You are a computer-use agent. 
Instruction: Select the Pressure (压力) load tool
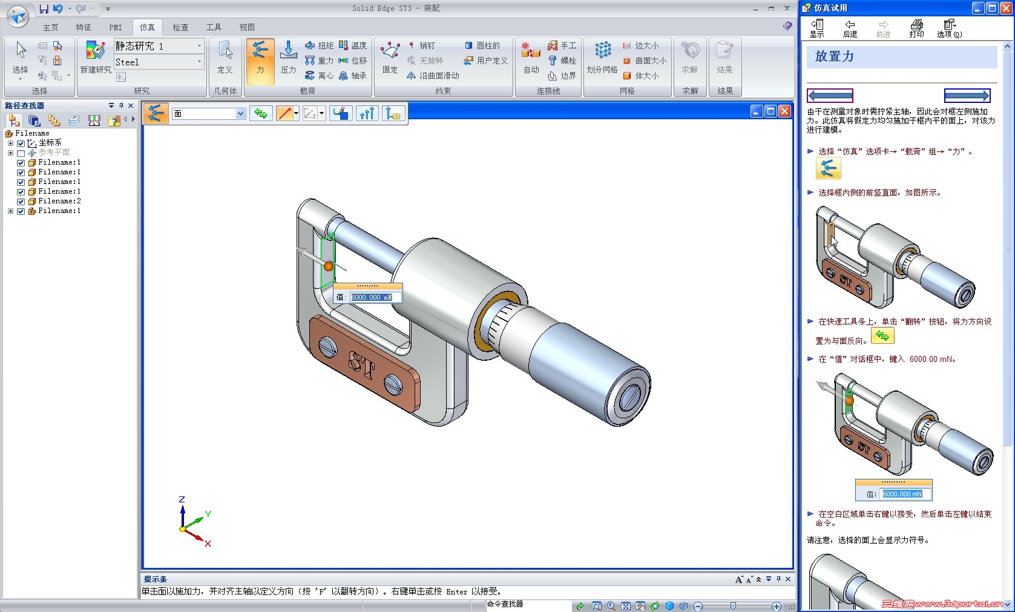(288, 59)
